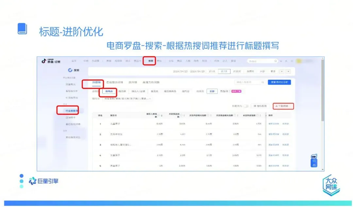353x207 pixels.
Task: Select the 自然日 date option
Action: [x=250, y=71]
